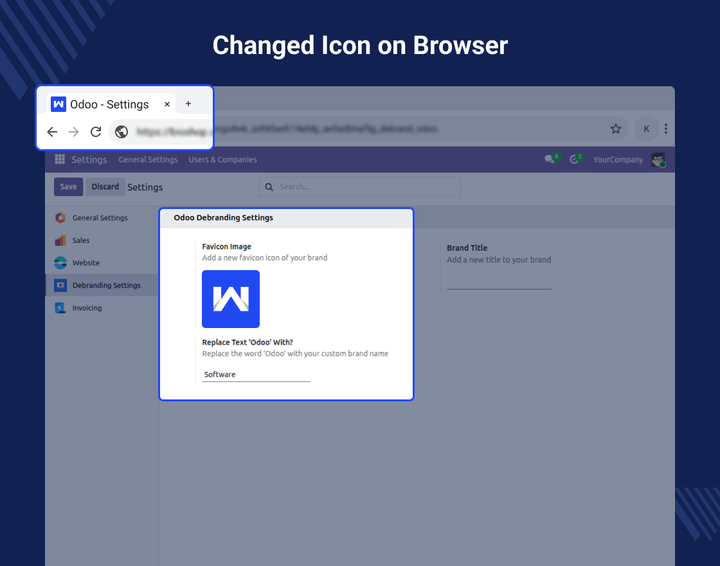Click the globe site info icon
Image resolution: width=720 pixels, height=566 pixels.
[x=122, y=132]
